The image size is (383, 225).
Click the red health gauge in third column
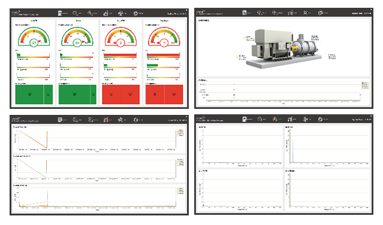click(120, 37)
